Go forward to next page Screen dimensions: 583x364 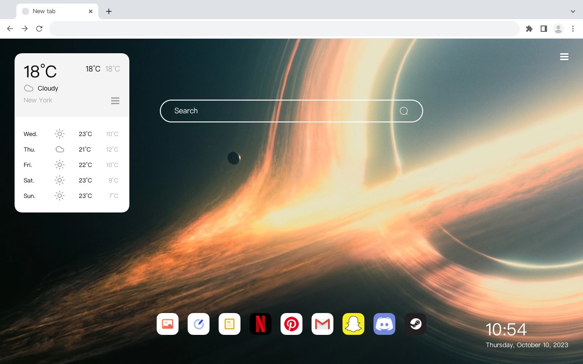click(25, 29)
